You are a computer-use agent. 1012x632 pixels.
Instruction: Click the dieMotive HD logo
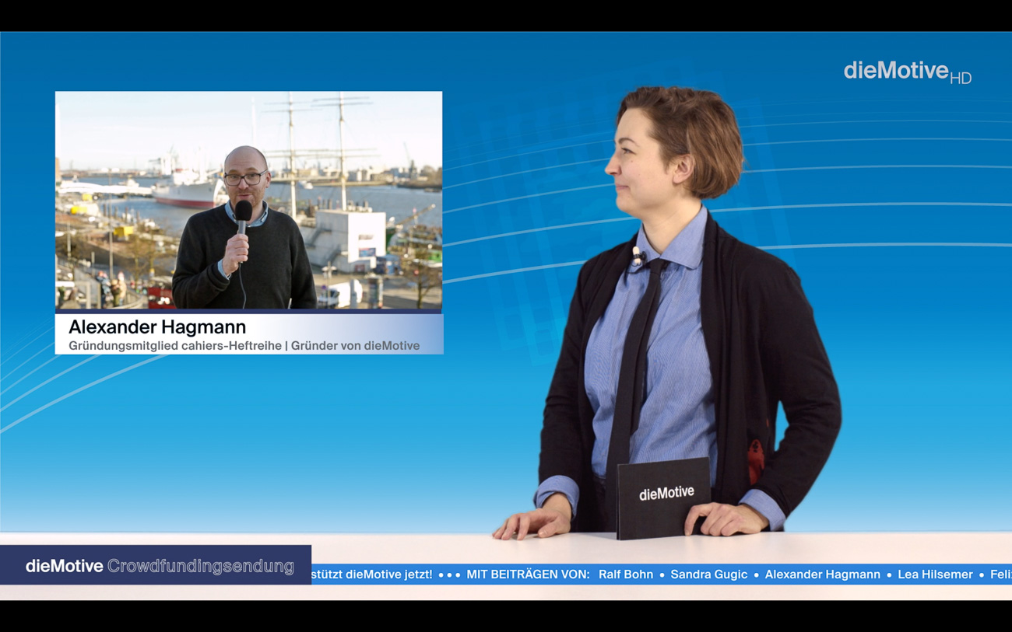pos(908,72)
